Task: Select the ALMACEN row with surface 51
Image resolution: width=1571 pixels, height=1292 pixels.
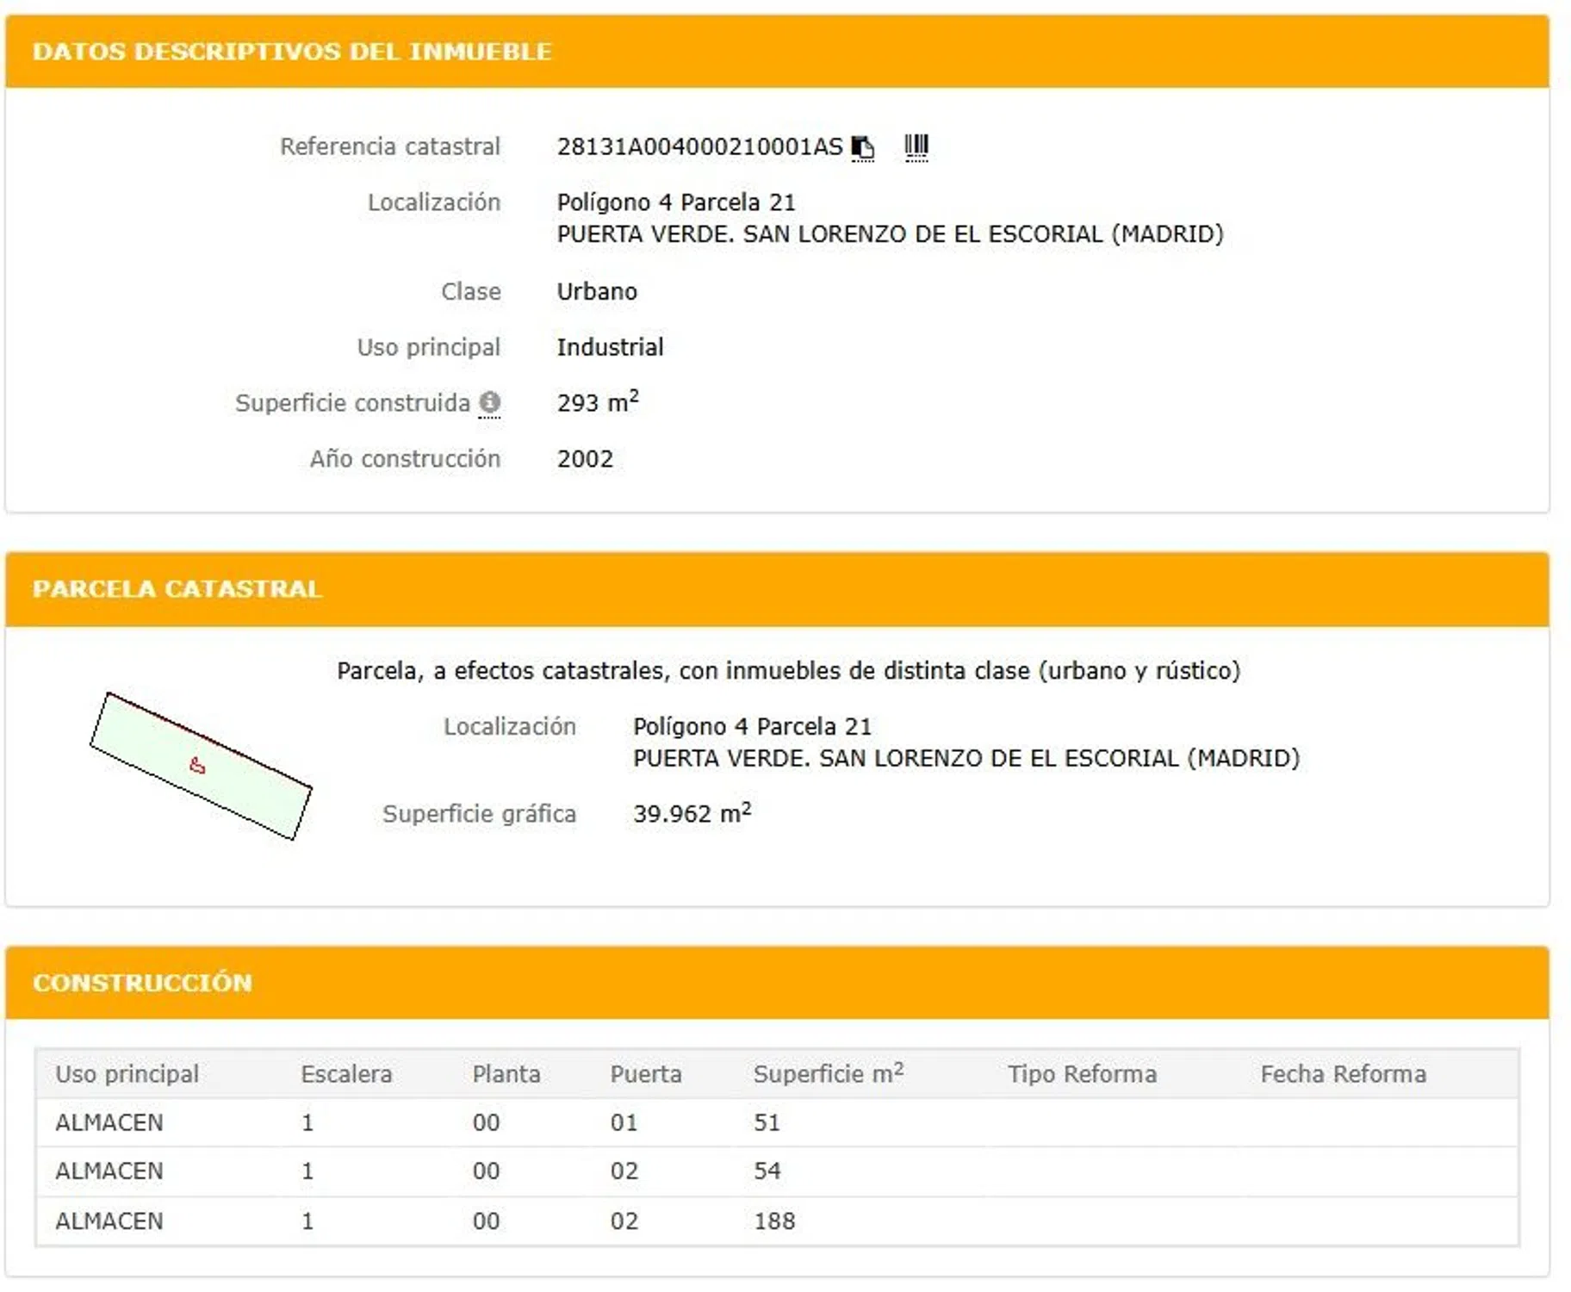Action: [x=109, y=1122]
